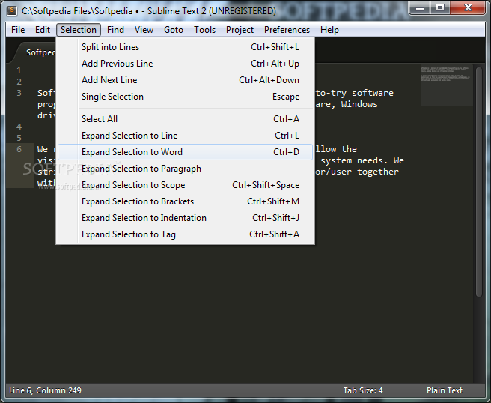The height and width of the screenshot is (403, 491).
Task: Maximize the Sublime Text window
Action: pyautogui.click(x=440, y=8)
